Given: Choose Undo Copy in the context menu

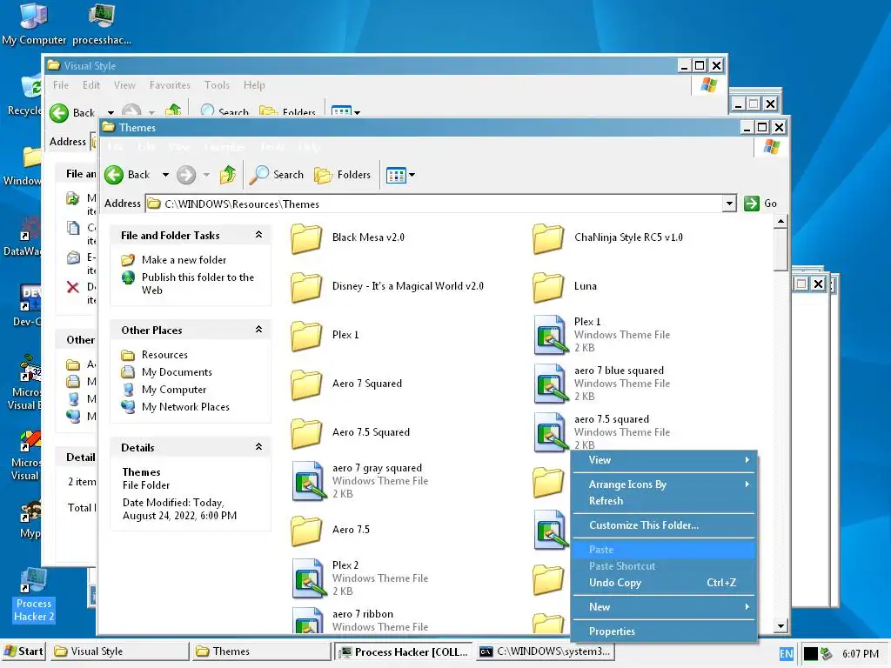Looking at the screenshot, I should pos(664,583).
